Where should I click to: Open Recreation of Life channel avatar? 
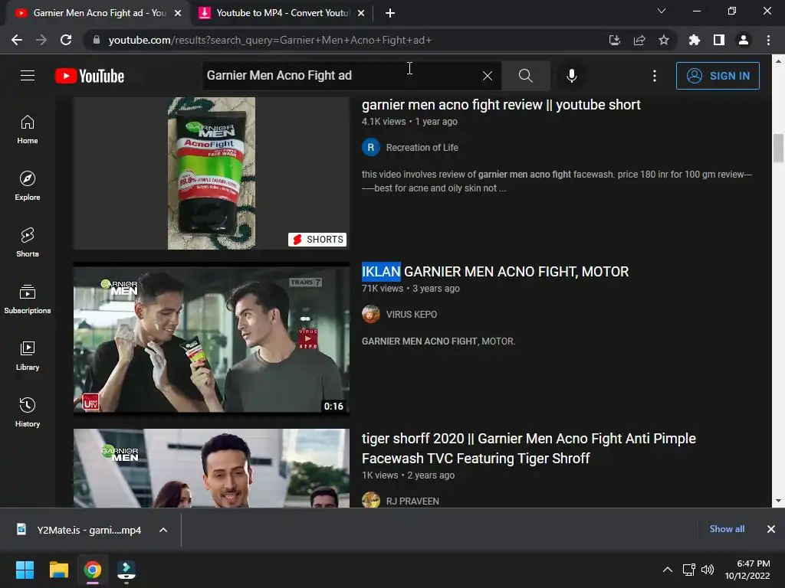[371, 148]
